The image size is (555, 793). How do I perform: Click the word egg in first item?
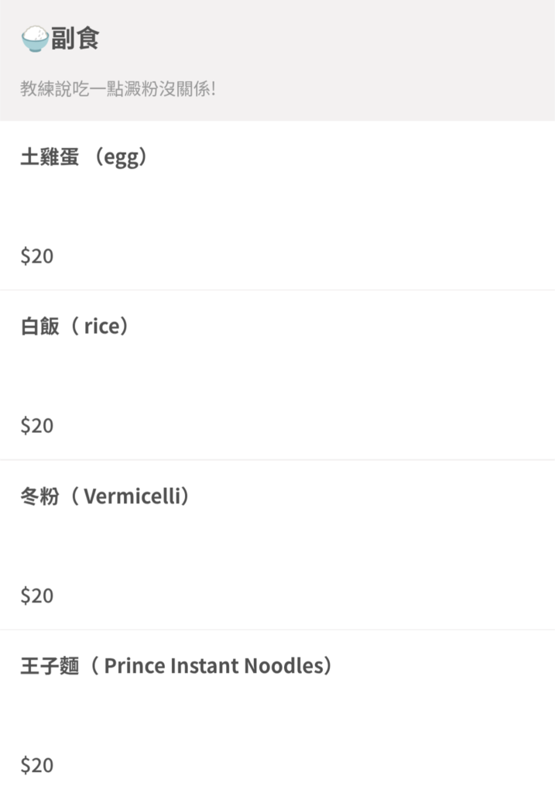121,157
